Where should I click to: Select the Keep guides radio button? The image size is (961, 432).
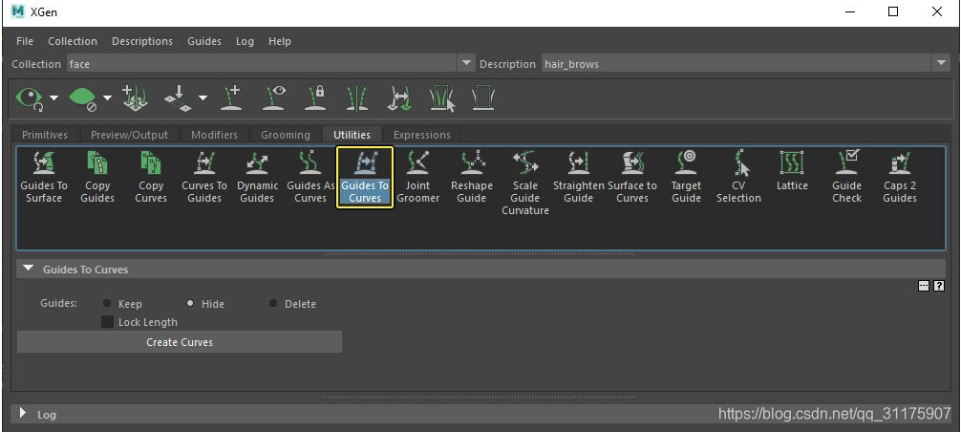coord(107,303)
